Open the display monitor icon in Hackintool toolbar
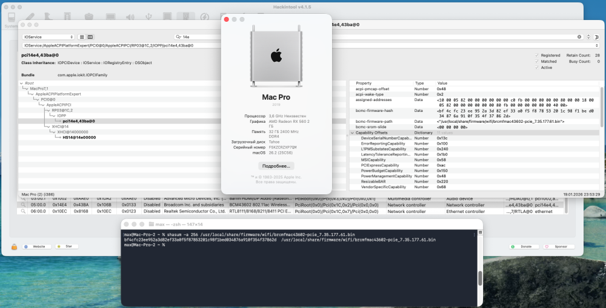Viewport: 606px width, 308px height. [x=110, y=16]
